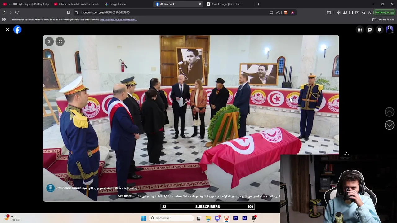Open apps grid in bookmarks bar
This screenshot has height=223, width=397.
click(4, 20)
